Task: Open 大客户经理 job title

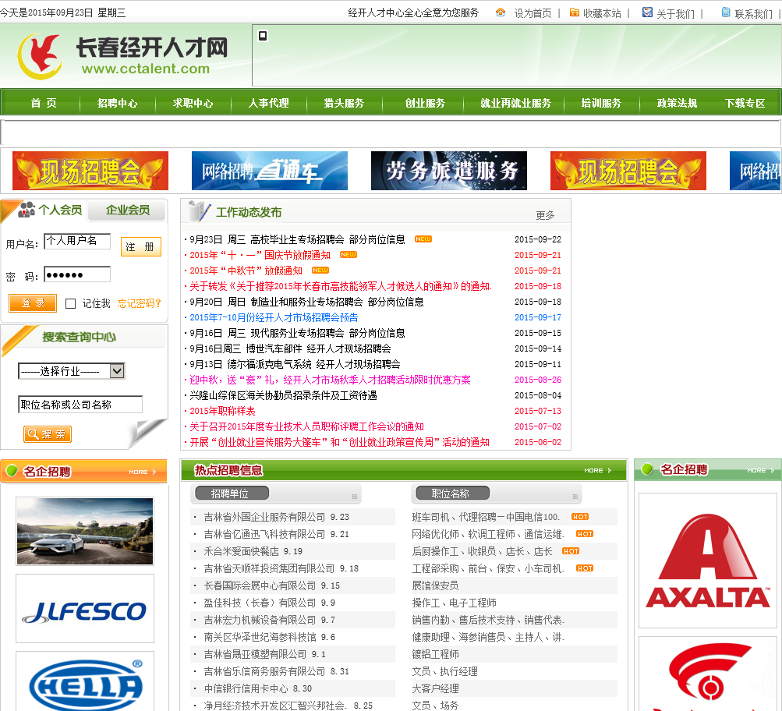Action: tap(435, 688)
